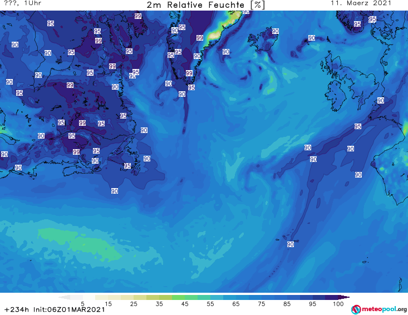
Task: Click the "90" contour label over Iceland
Action: [276, 31]
